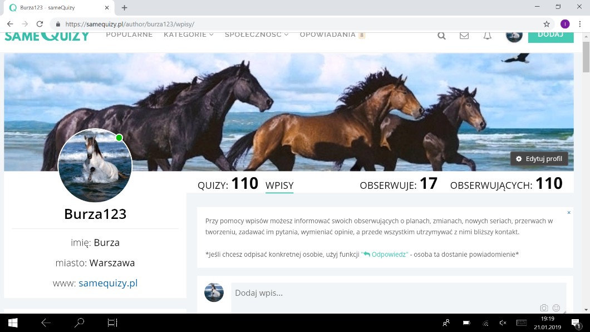590x332 pixels.
Task: Open the Quizy tab showing 110
Action: (228, 184)
